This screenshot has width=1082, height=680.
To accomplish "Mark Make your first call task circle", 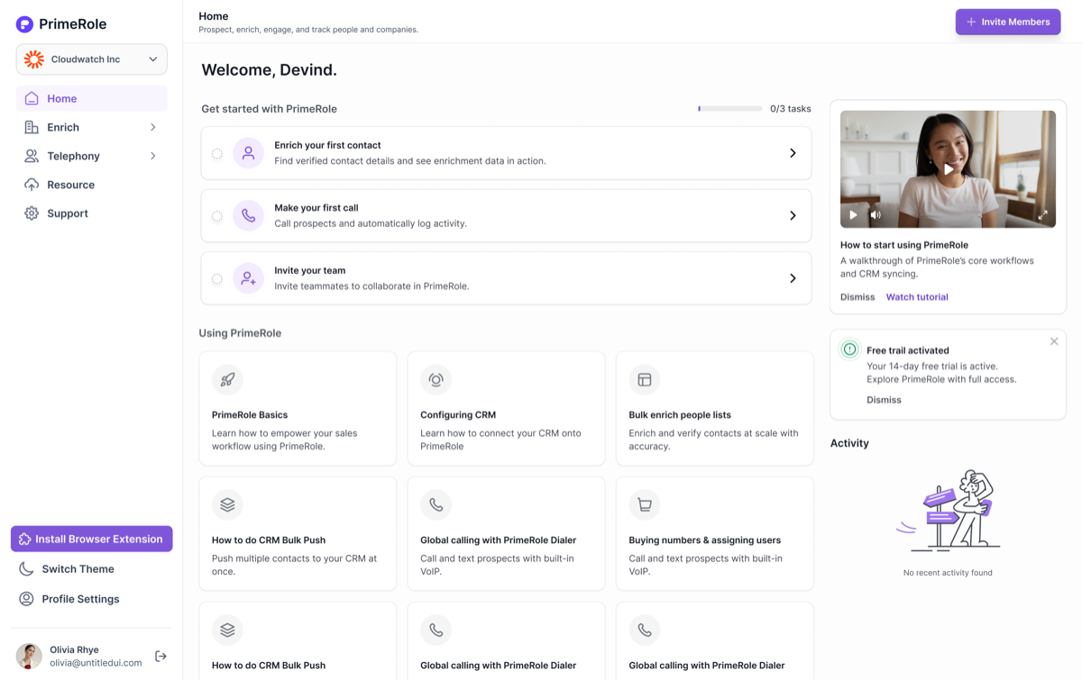I will click(217, 216).
